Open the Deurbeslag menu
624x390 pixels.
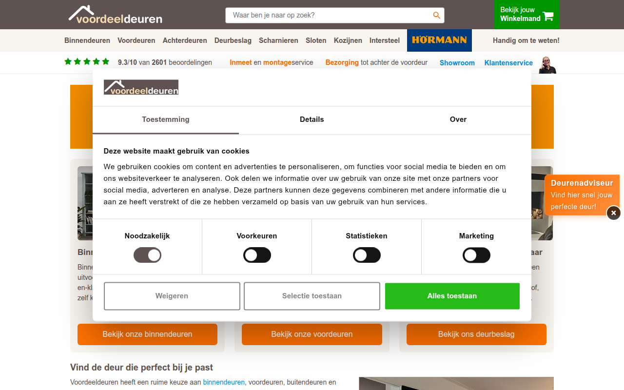(233, 40)
